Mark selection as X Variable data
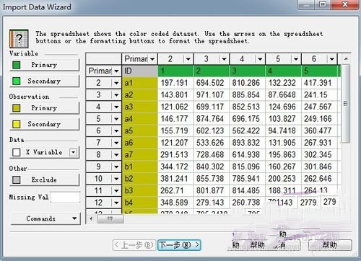Viewport: 361px width, 261px height. point(44,152)
